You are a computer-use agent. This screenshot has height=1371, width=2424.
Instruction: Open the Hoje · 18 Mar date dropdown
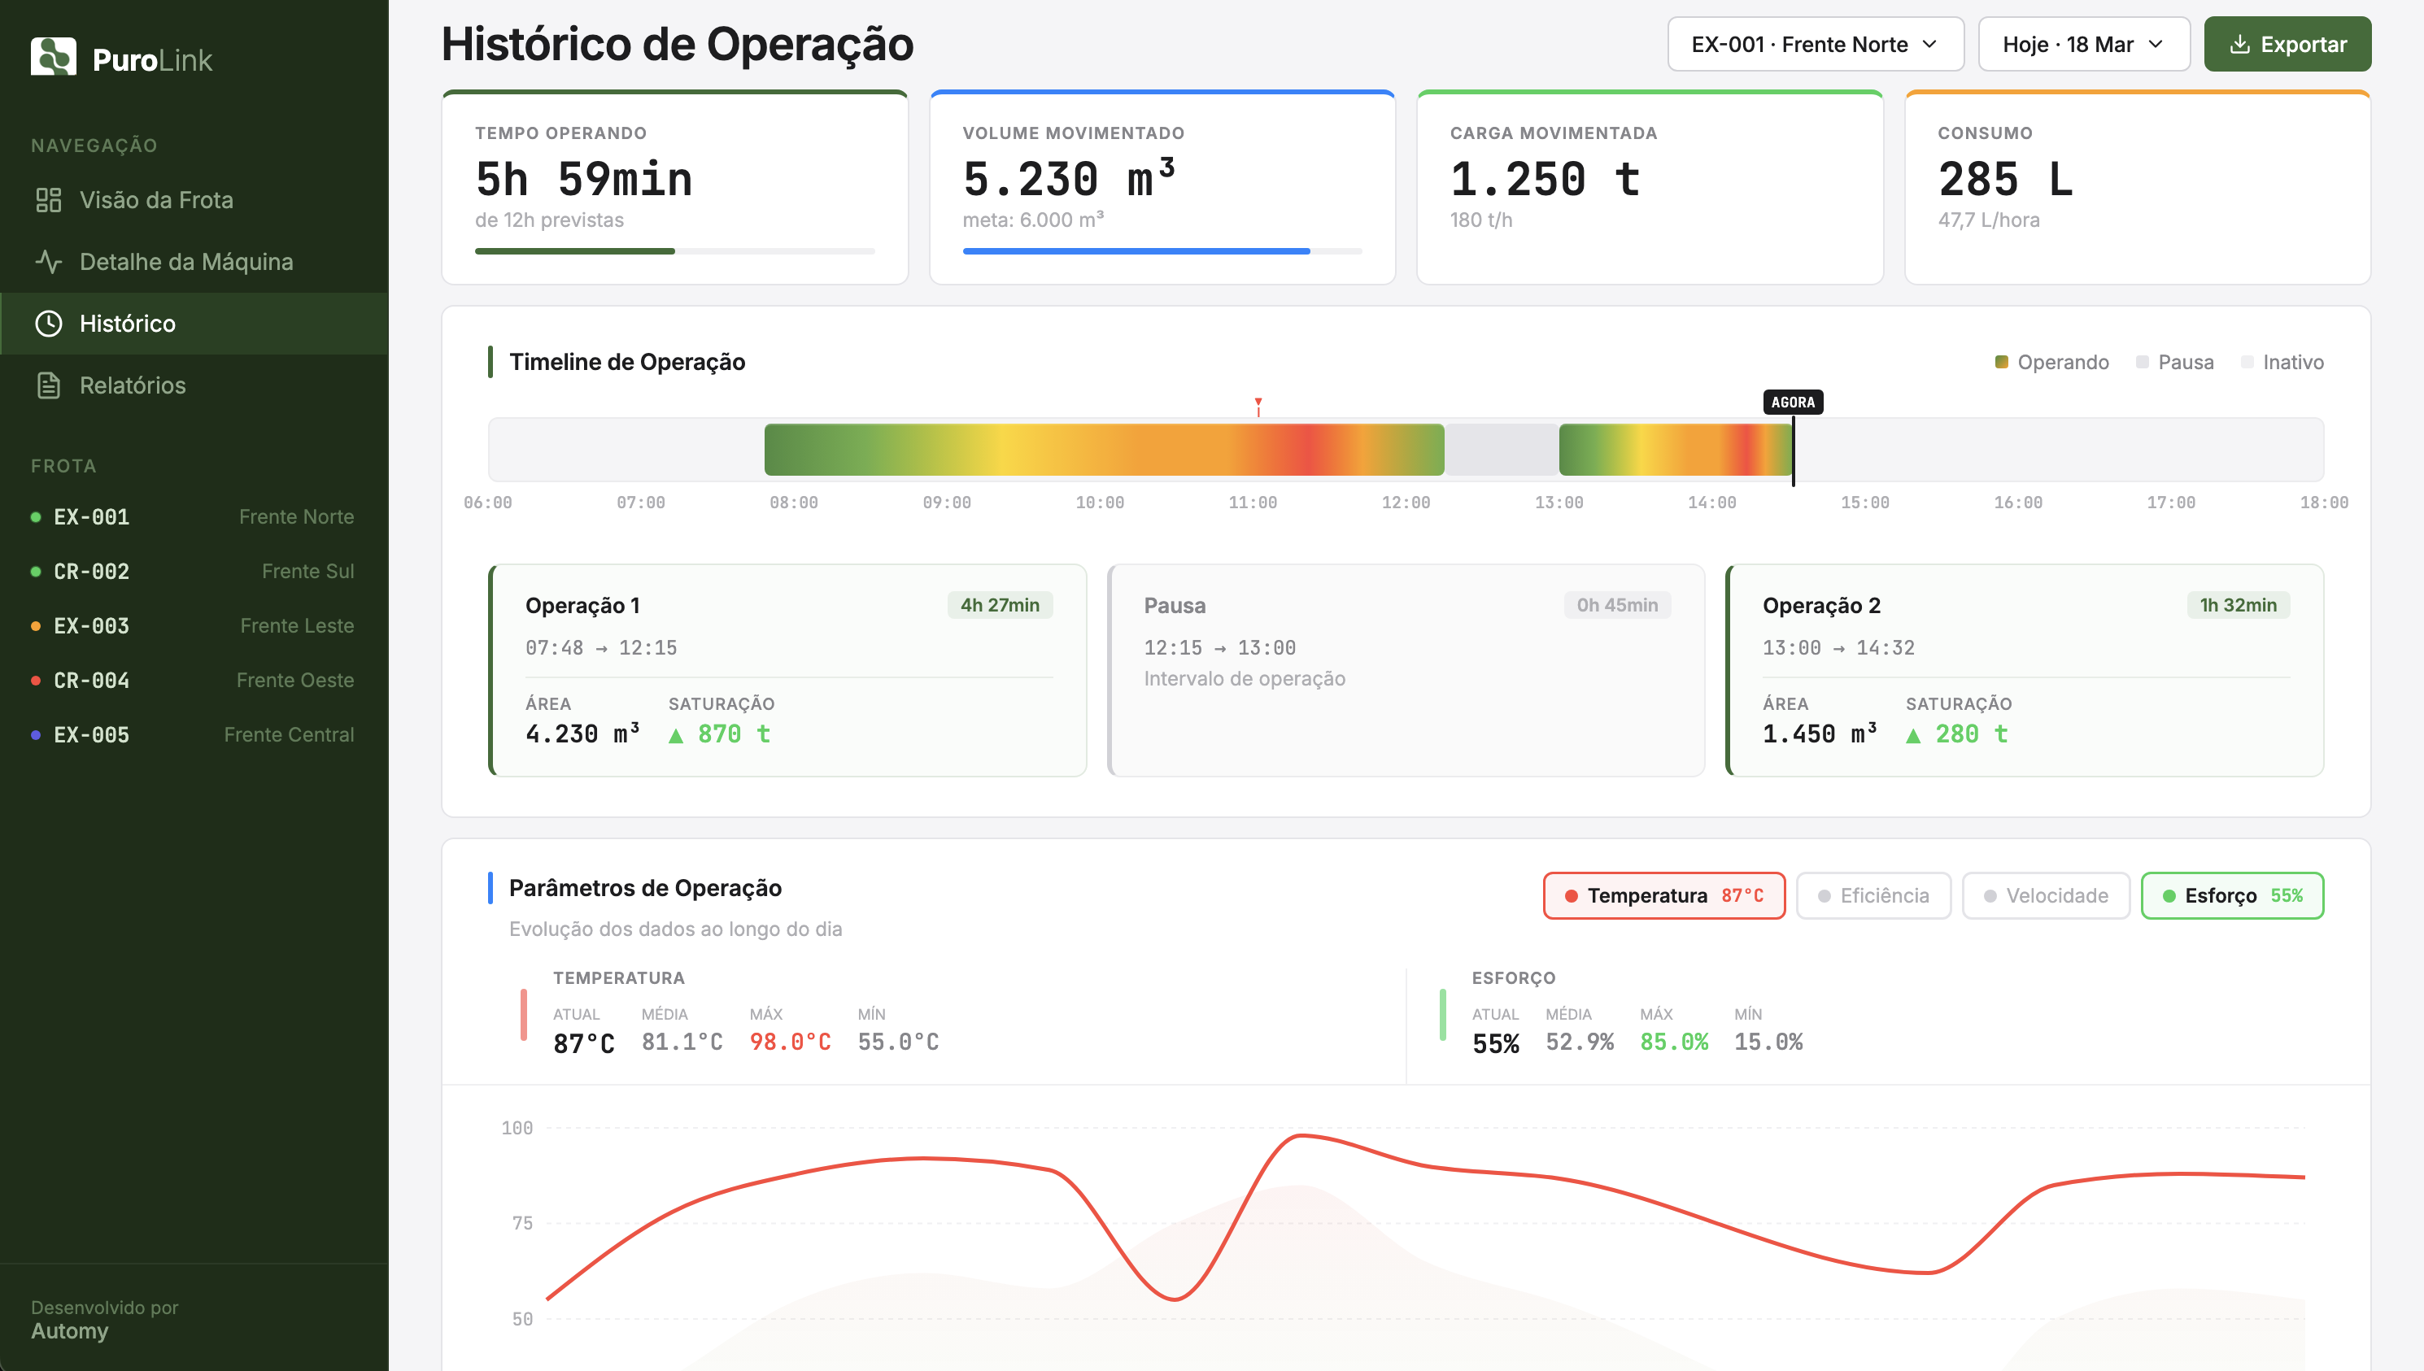click(2083, 44)
